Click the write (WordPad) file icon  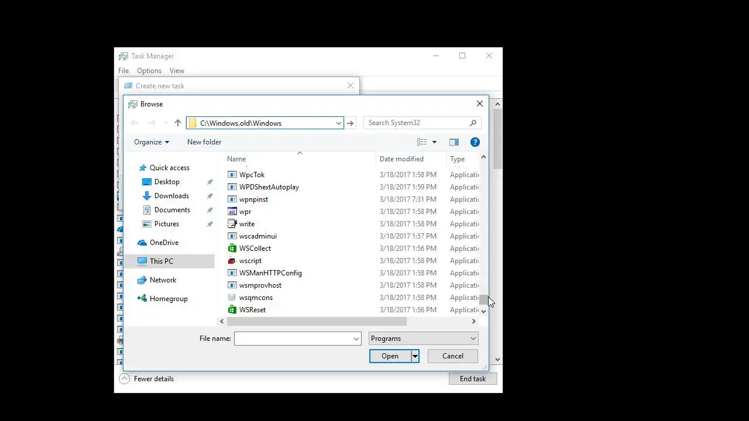tap(232, 224)
